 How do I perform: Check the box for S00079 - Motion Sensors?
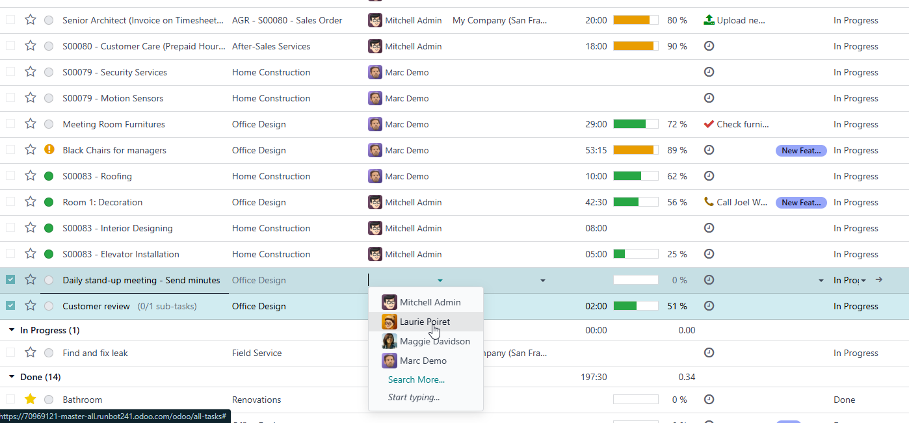point(10,98)
